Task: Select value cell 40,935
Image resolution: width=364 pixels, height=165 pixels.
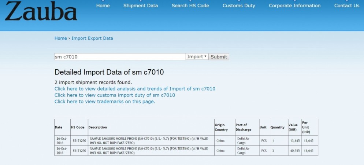Action: (x=295, y=151)
